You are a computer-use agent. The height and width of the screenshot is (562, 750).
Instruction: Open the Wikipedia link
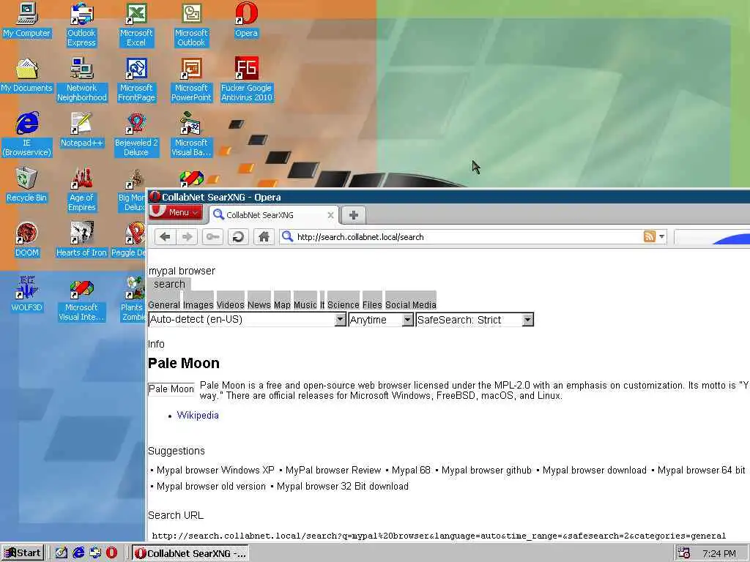point(198,416)
